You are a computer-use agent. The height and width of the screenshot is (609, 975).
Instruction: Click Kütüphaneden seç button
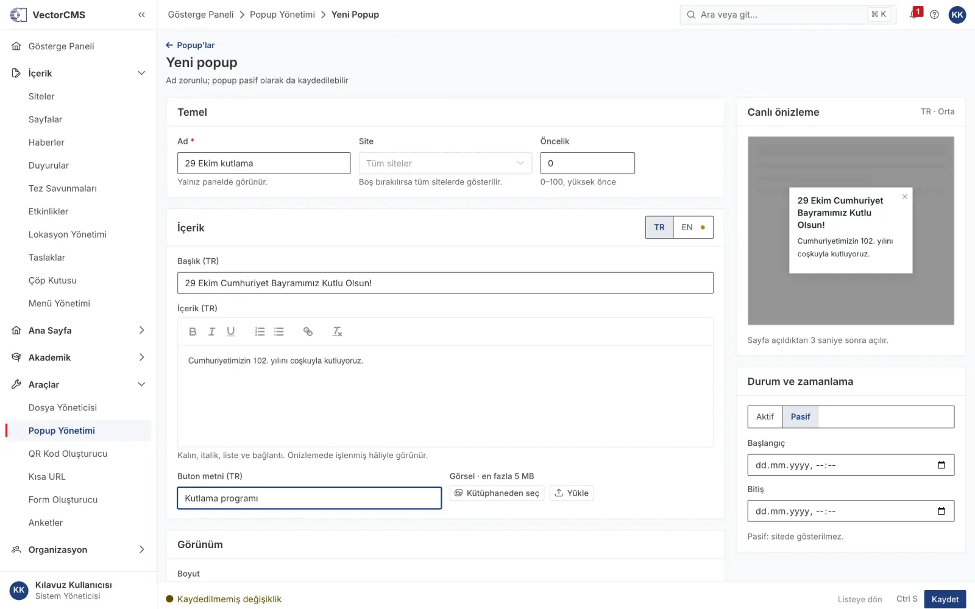(497, 493)
